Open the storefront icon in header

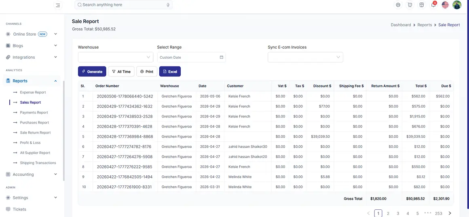[421, 5]
